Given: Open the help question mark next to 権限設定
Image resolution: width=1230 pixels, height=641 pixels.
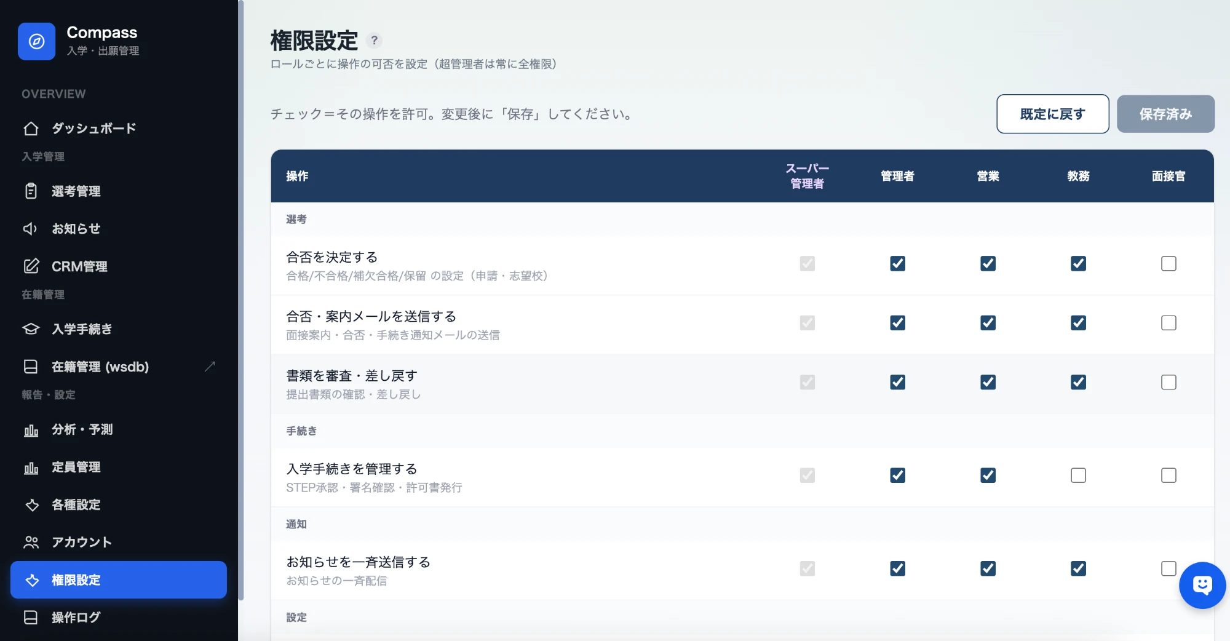Looking at the screenshot, I should click(374, 41).
